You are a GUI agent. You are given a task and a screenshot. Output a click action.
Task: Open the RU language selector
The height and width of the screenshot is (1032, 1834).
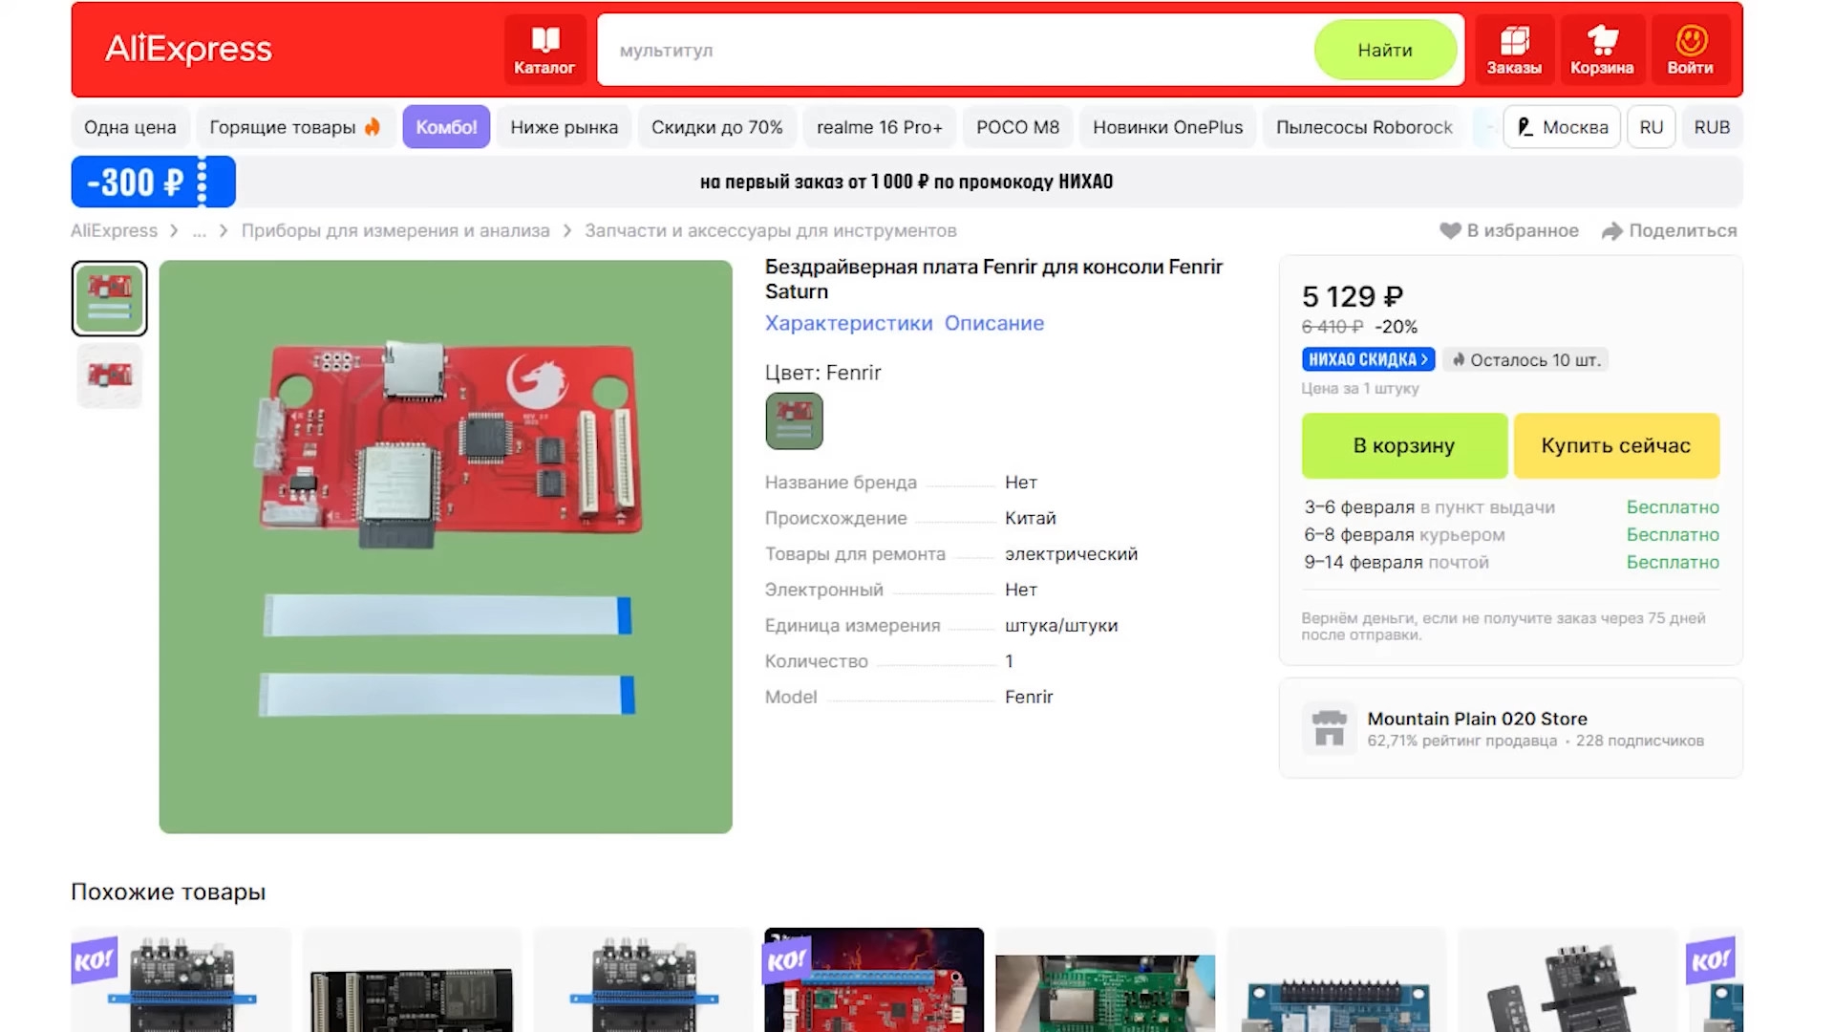(1652, 127)
